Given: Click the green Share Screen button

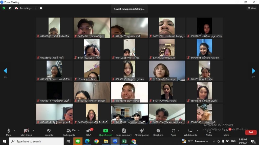Looking at the screenshot, I should pyautogui.click(x=105, y=132).
